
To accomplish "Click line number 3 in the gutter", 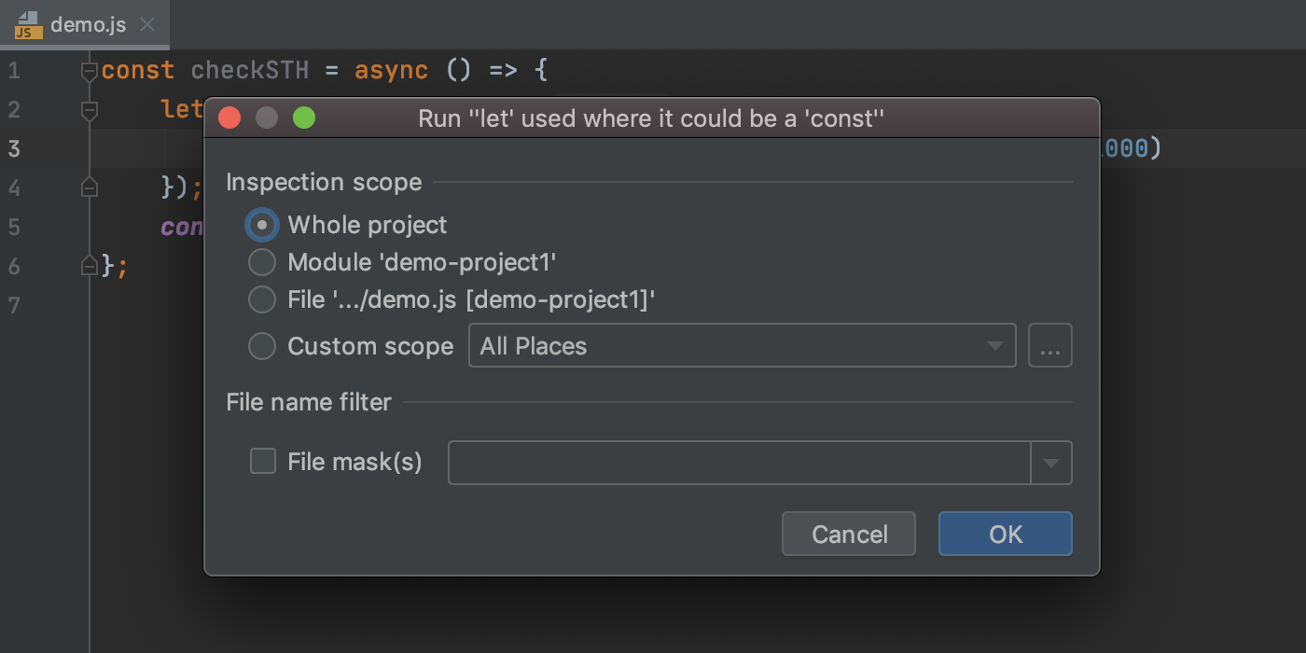I will click(x=14, y=148).
